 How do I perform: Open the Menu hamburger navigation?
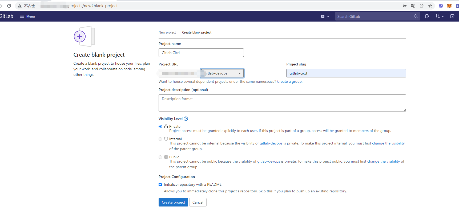tap(27, 16)
